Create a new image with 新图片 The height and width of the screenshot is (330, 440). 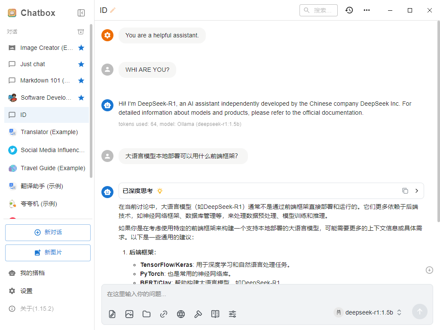coord(48,253)
